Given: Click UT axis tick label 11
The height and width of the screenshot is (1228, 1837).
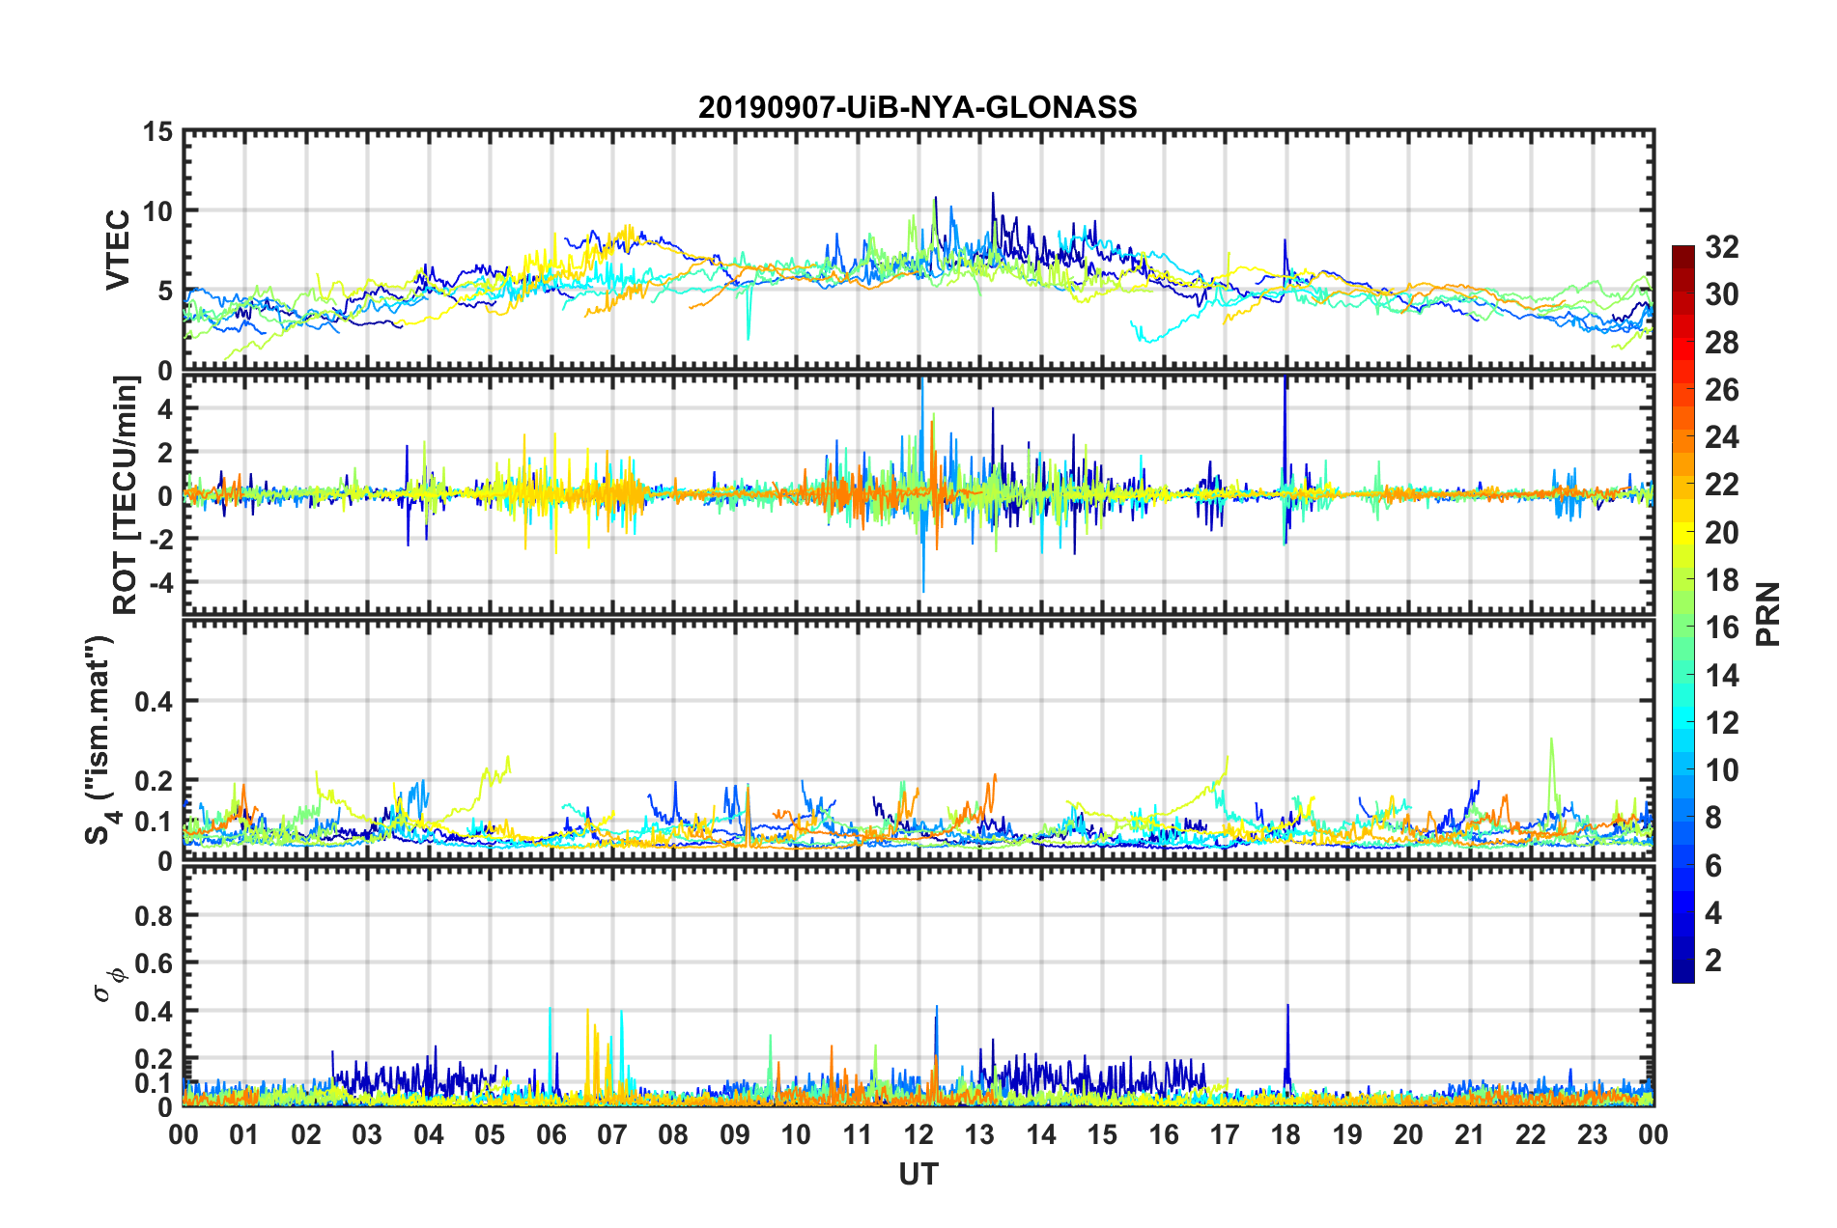Looking at the screenshot, I should coord(858,1134).
